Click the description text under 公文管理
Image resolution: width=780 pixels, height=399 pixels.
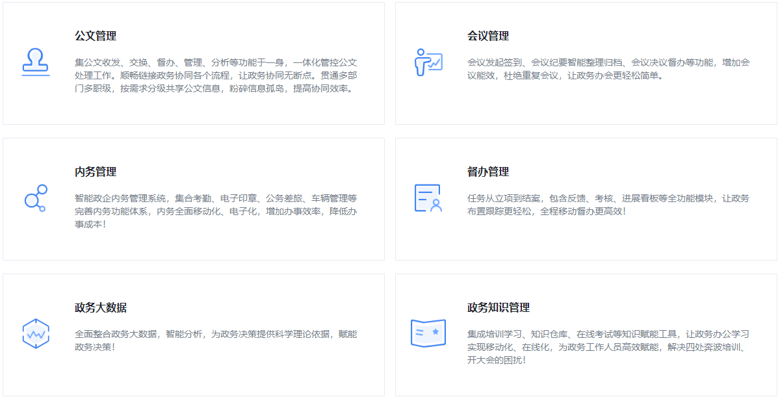click(x=216, y=75)
